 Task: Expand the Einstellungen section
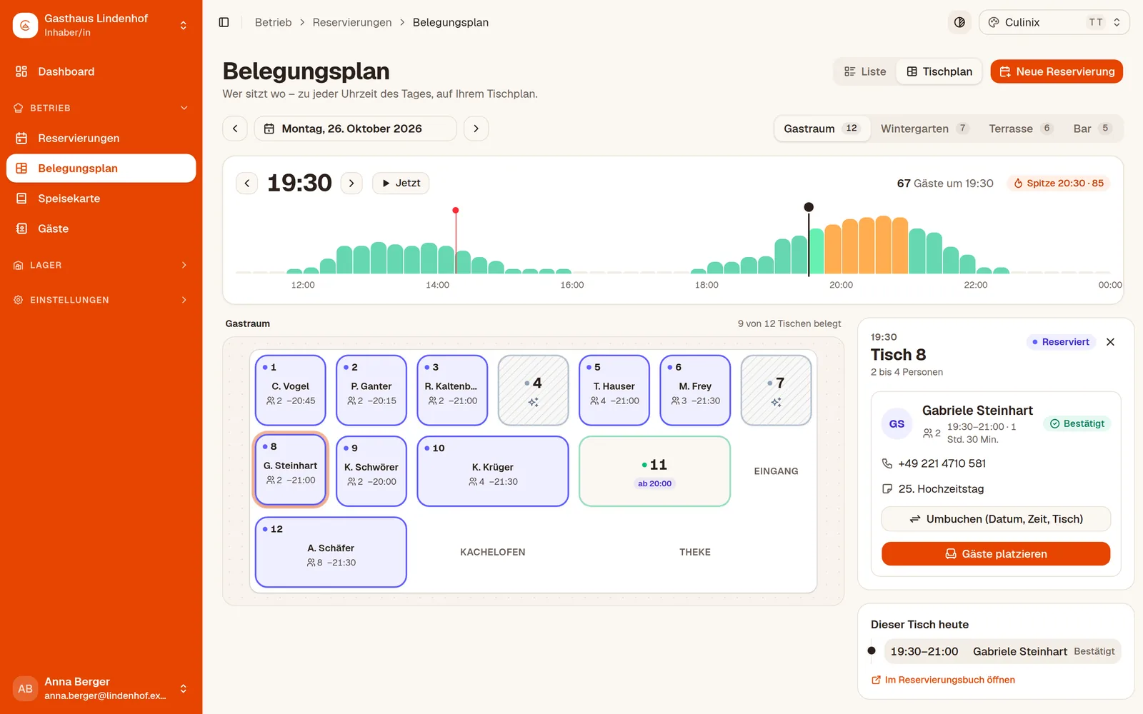(101, 300)
